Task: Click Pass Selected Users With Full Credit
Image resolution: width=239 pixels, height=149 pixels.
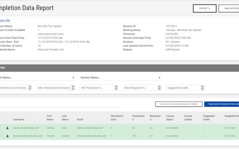Action: [x=222, y=104]
